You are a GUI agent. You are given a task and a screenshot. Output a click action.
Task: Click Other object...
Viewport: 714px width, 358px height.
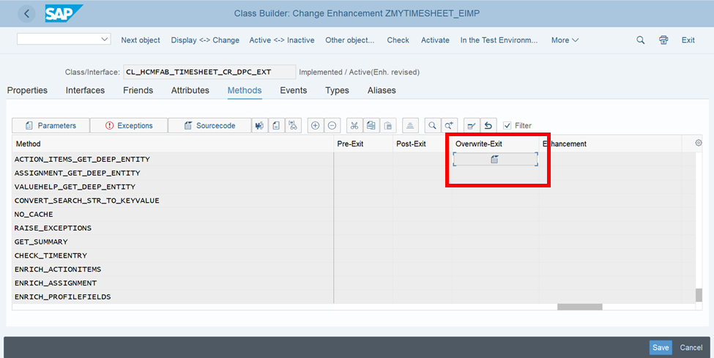(350, 40)
